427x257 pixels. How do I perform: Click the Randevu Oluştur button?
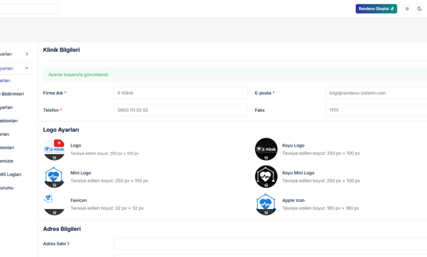(x=376, y=9)
